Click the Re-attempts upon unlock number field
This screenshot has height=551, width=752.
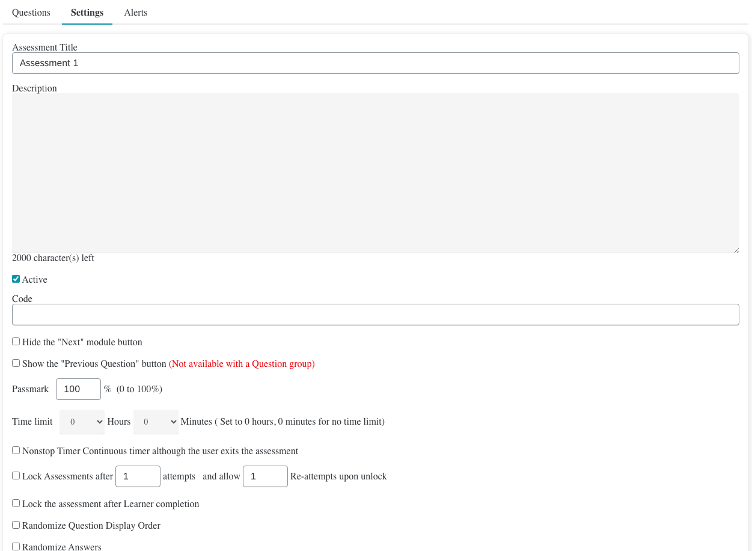pyautogui.click(x=265, y=476)
